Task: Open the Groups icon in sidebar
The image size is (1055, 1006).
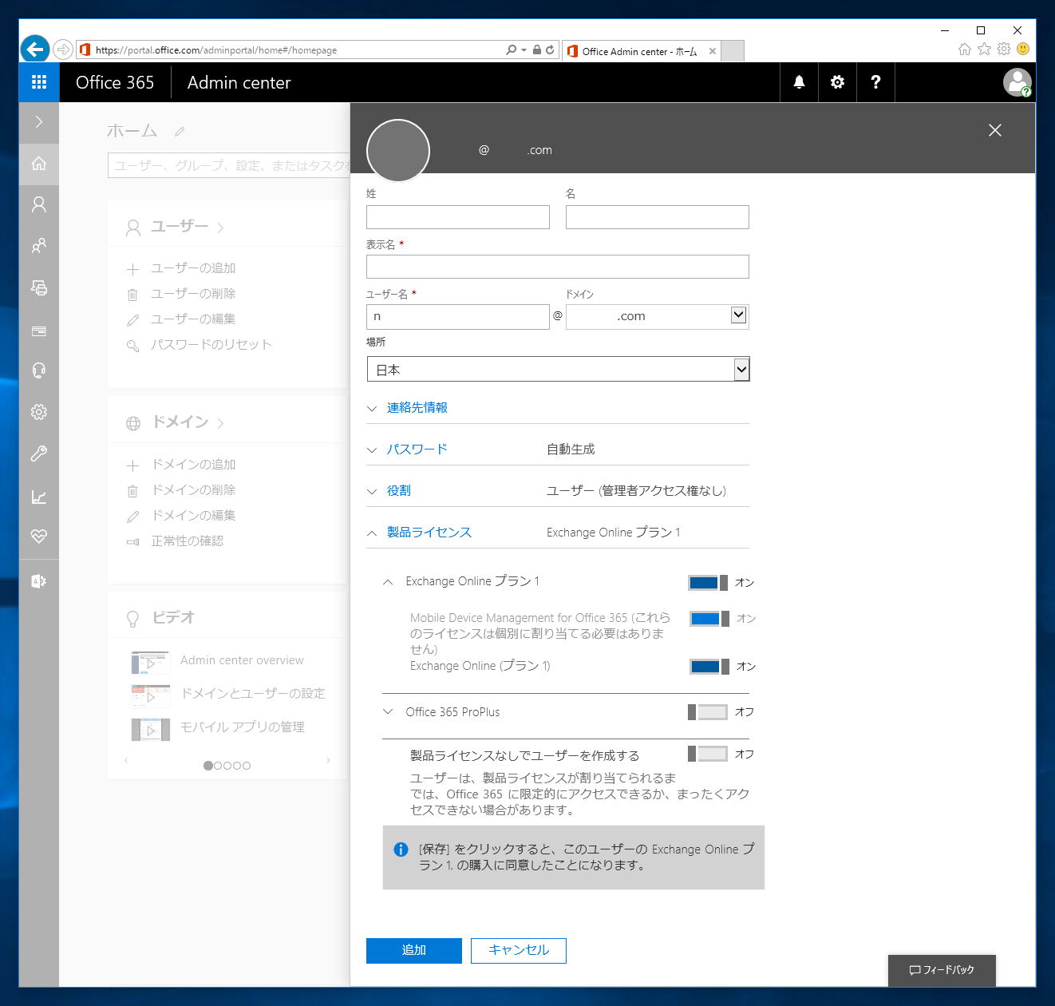Action: (x=38, y=246)
